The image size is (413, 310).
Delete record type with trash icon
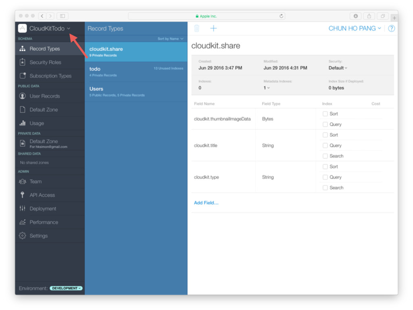pyautogui.click(x=197, y=28)
